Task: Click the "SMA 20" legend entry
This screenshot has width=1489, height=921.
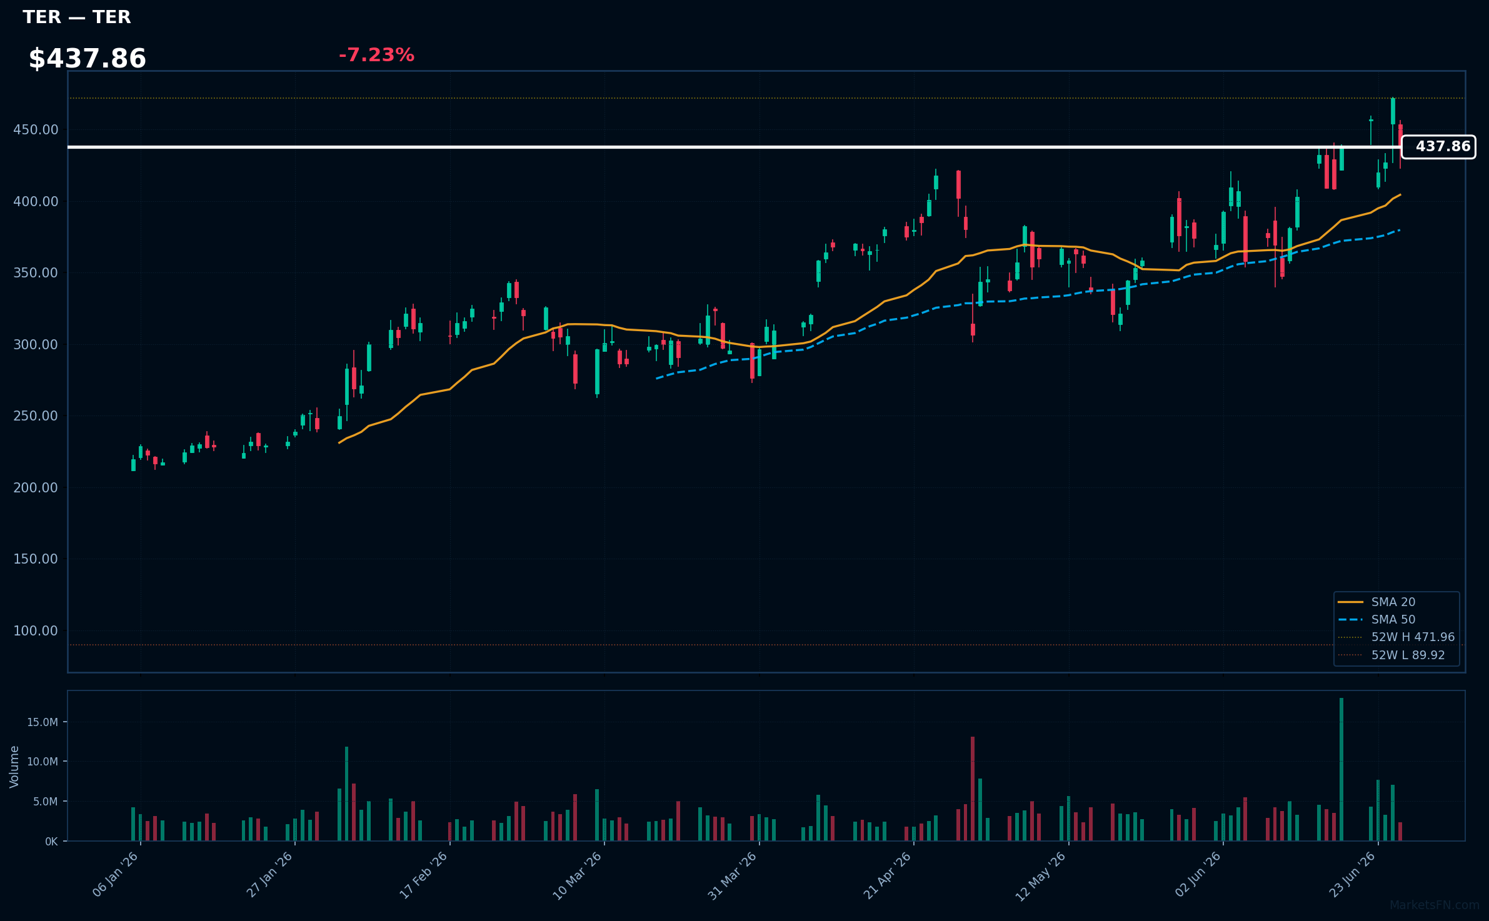Action: coord(1377,602)
